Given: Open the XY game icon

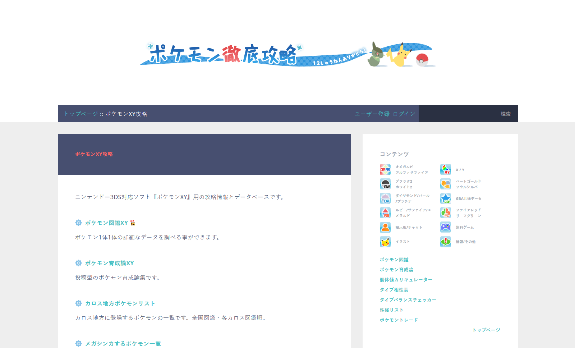Looking at the screenshot, I should coord(446,170).
